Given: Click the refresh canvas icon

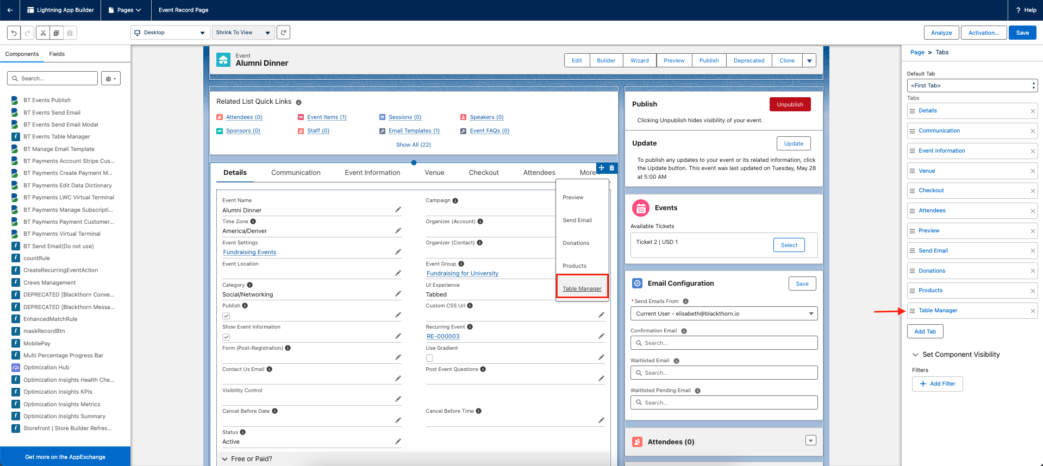Looking at the screenshot, I should coord(283,33).
